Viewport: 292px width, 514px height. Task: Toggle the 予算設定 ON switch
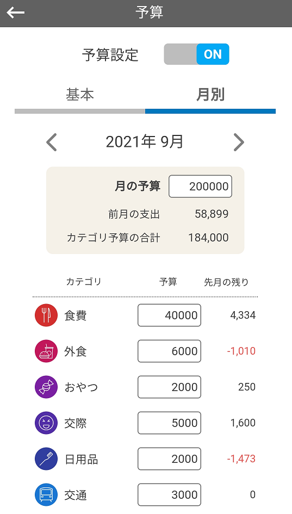pyautogui.click(x=196, y=54)
